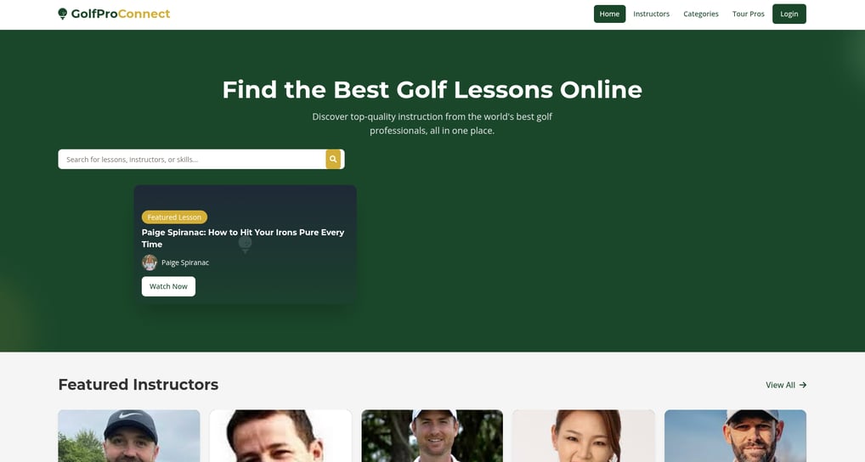
Task: Click the golf ball logo icon
Action: (62, 14)
